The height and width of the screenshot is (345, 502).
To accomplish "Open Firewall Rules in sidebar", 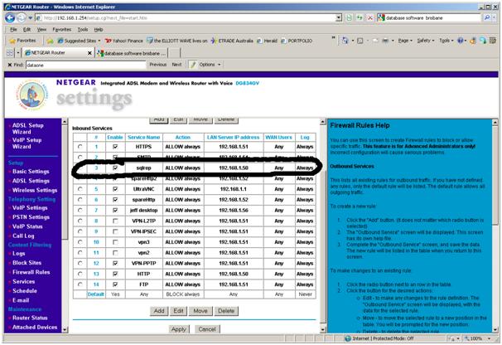I will 31,272.
